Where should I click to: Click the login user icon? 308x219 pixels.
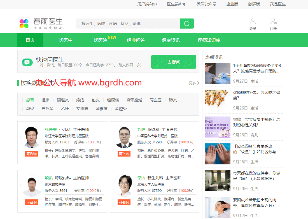(253, 22)
